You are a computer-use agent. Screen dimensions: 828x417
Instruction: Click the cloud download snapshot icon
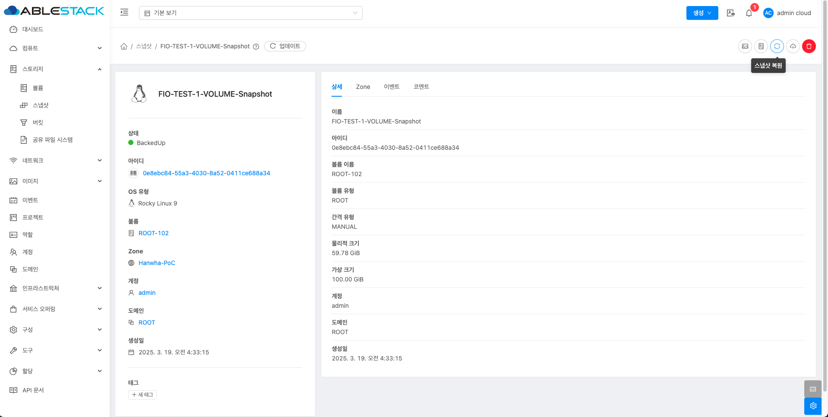pyautogui.click(x=793, y=46)
